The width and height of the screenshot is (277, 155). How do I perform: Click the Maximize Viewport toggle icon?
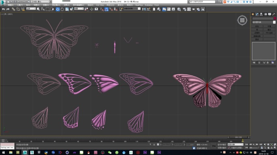pyautogui.click(x=275, y=148)
